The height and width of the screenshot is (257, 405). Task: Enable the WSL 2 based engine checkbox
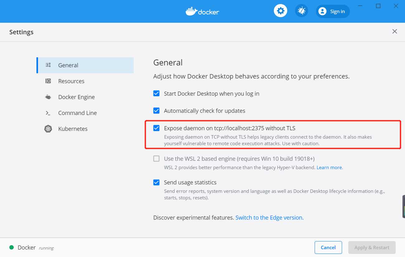[x=156, y=159]
